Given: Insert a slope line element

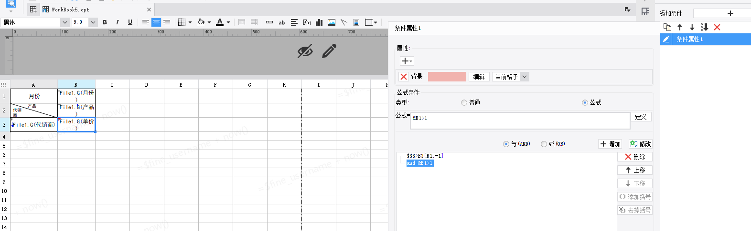Looking at the screenshot, I should click(x=344, y=22).
